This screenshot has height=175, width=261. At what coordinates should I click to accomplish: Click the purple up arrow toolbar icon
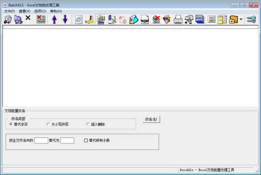(x=54, y=19)
